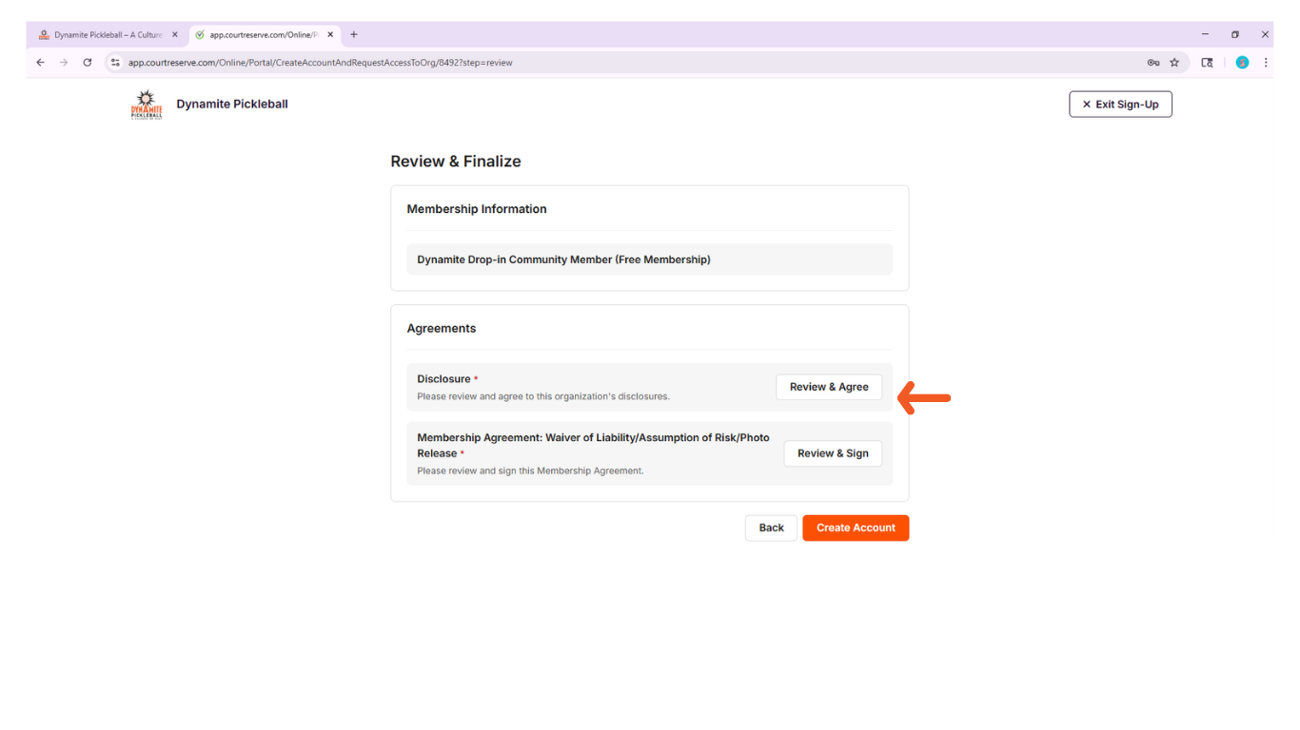Click the Dynamite Pickleball logo

pyautogui.click(x=147, y=105)
